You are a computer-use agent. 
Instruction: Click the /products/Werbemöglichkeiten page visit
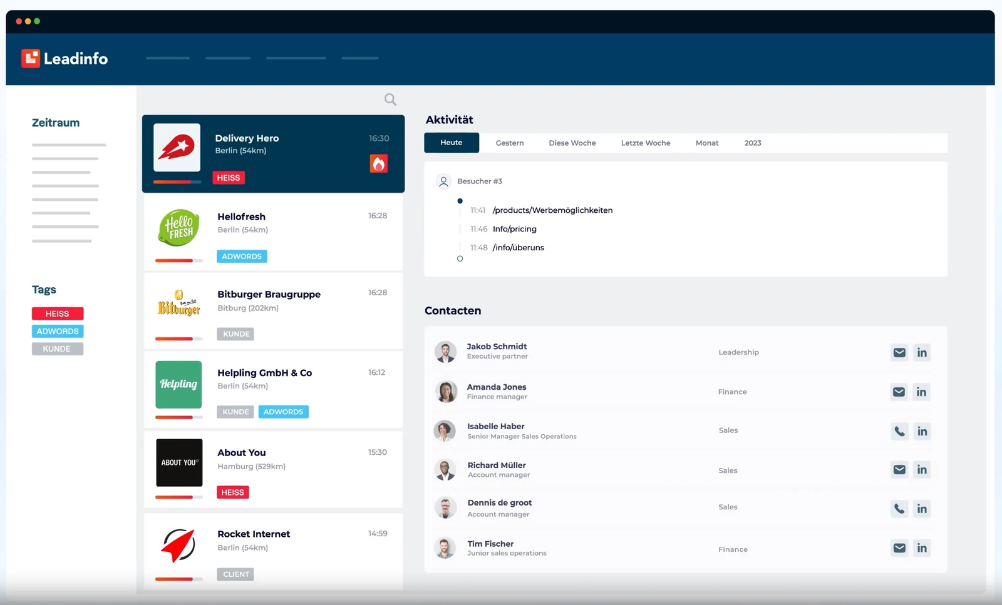552,210
